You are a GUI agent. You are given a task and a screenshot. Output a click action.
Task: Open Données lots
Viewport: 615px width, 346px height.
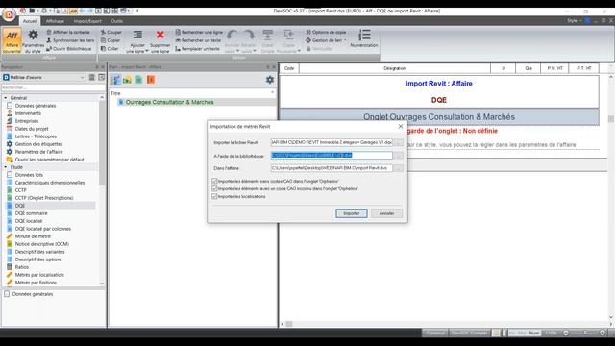(x=29, y=175)
